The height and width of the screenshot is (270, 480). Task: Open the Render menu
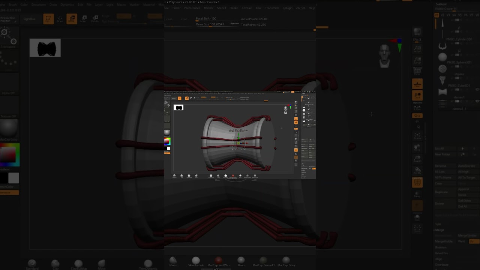(208, 8)
